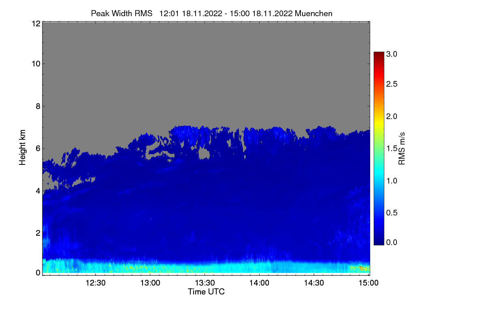Click the '14:30' time tick label
Image resolution: width=486 pixels, height=324 pixels.
(x=314, y=283)
